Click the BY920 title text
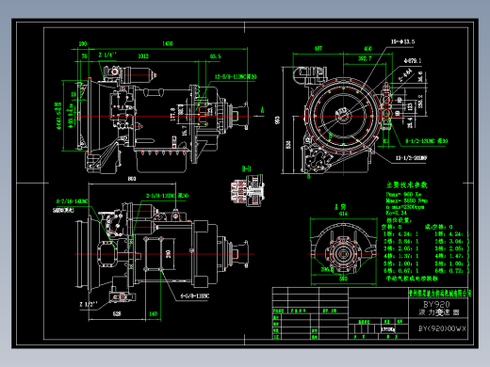This screenshot has height=367, width=490. pos(436,304)
